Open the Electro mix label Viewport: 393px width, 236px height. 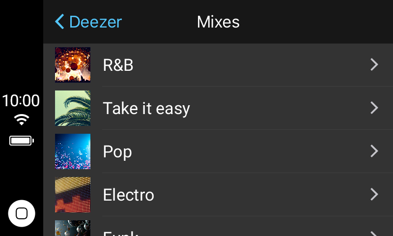pyautogui.click(x=129, y=195)
